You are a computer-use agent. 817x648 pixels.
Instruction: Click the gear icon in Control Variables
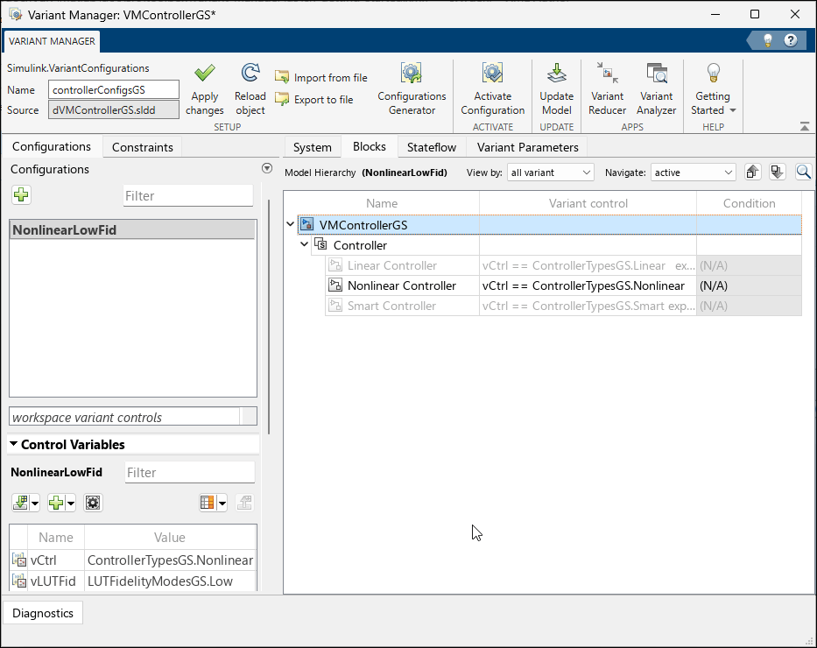[94, 503]
